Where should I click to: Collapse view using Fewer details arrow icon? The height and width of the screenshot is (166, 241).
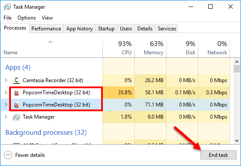pyautogui.click(x=8, y=155)
